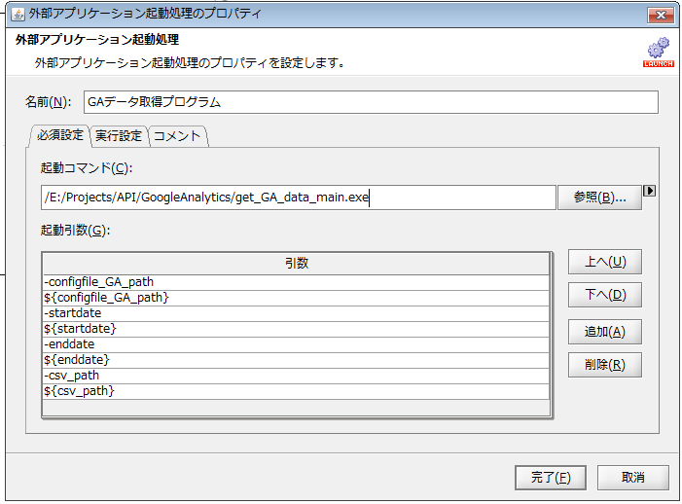The height and width of the screenshot is (504, 682).
Task: Close the dialog with the X button
Action: pos(661,16)
